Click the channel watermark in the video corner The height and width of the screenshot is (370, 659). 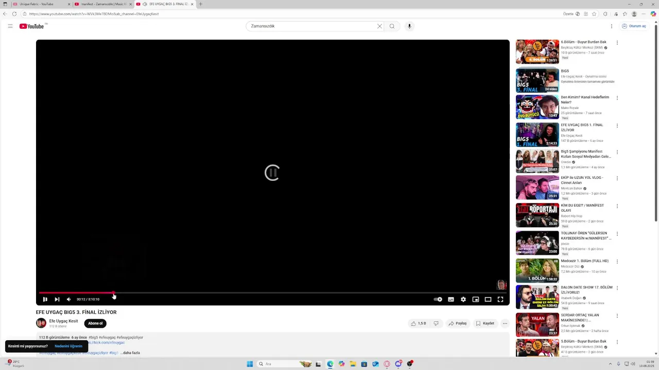click(x=501, y=285)
